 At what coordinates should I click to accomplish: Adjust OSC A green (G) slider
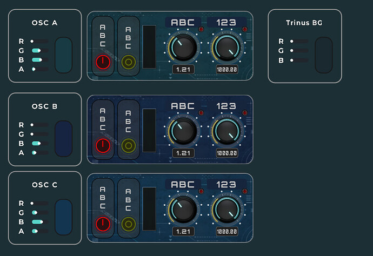coord(39,50)
